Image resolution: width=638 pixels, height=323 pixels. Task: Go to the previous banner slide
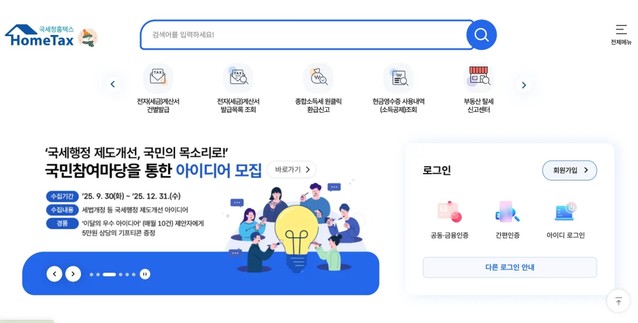pyautogui.click(x=55, y=274)
